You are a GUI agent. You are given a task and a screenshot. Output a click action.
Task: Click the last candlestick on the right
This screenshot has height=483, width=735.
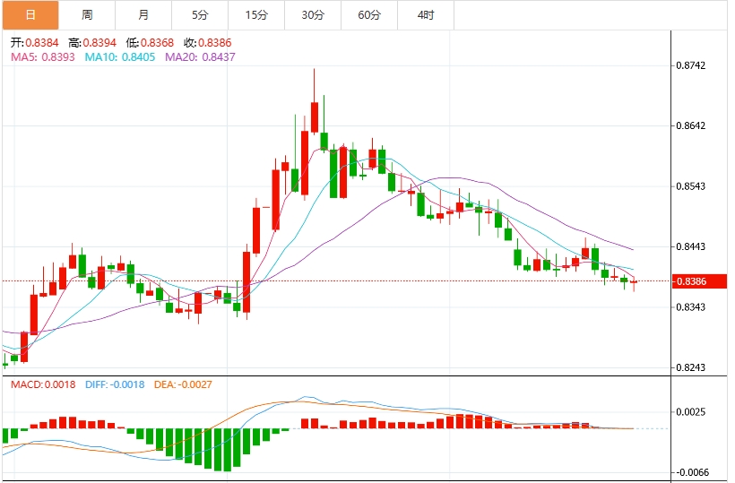pyautogui.click(x=635, y=282)
